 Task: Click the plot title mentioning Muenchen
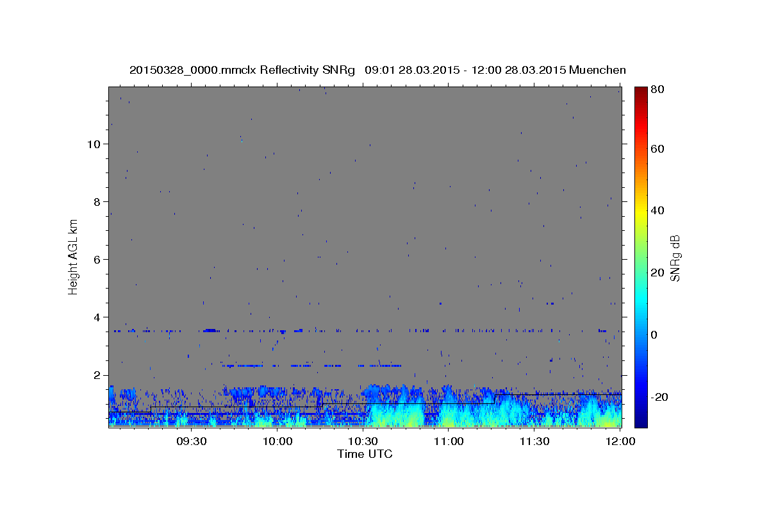pos(377,70)
